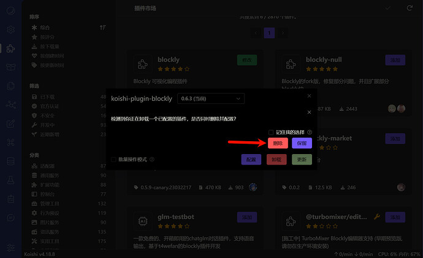
Task: Click the green 更新 button
Action: click(x=302, y=160)
